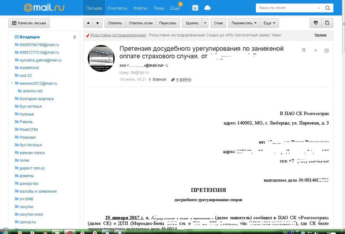Image resolution: width=345 pixels, height=234 pixels.
Task: Expand dropdown arrow next to Удалить
Action: point(205,23)
